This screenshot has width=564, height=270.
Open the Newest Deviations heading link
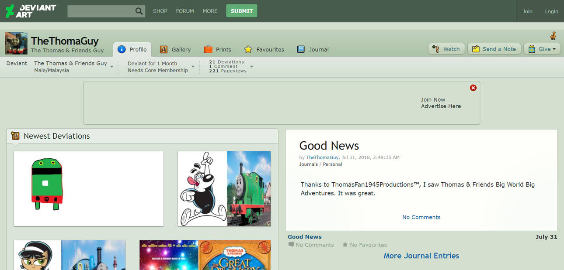[57, 136]
